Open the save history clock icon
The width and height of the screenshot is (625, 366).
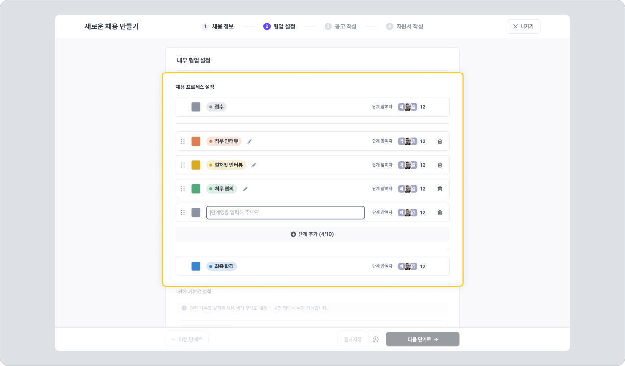click(375, 339)
